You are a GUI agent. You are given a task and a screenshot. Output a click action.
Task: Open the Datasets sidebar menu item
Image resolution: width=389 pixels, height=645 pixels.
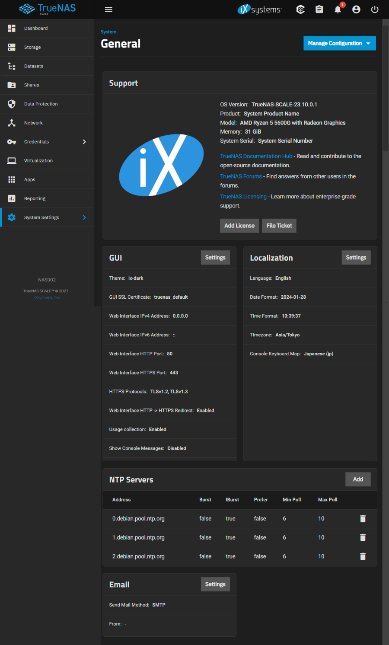pos(34,66)
